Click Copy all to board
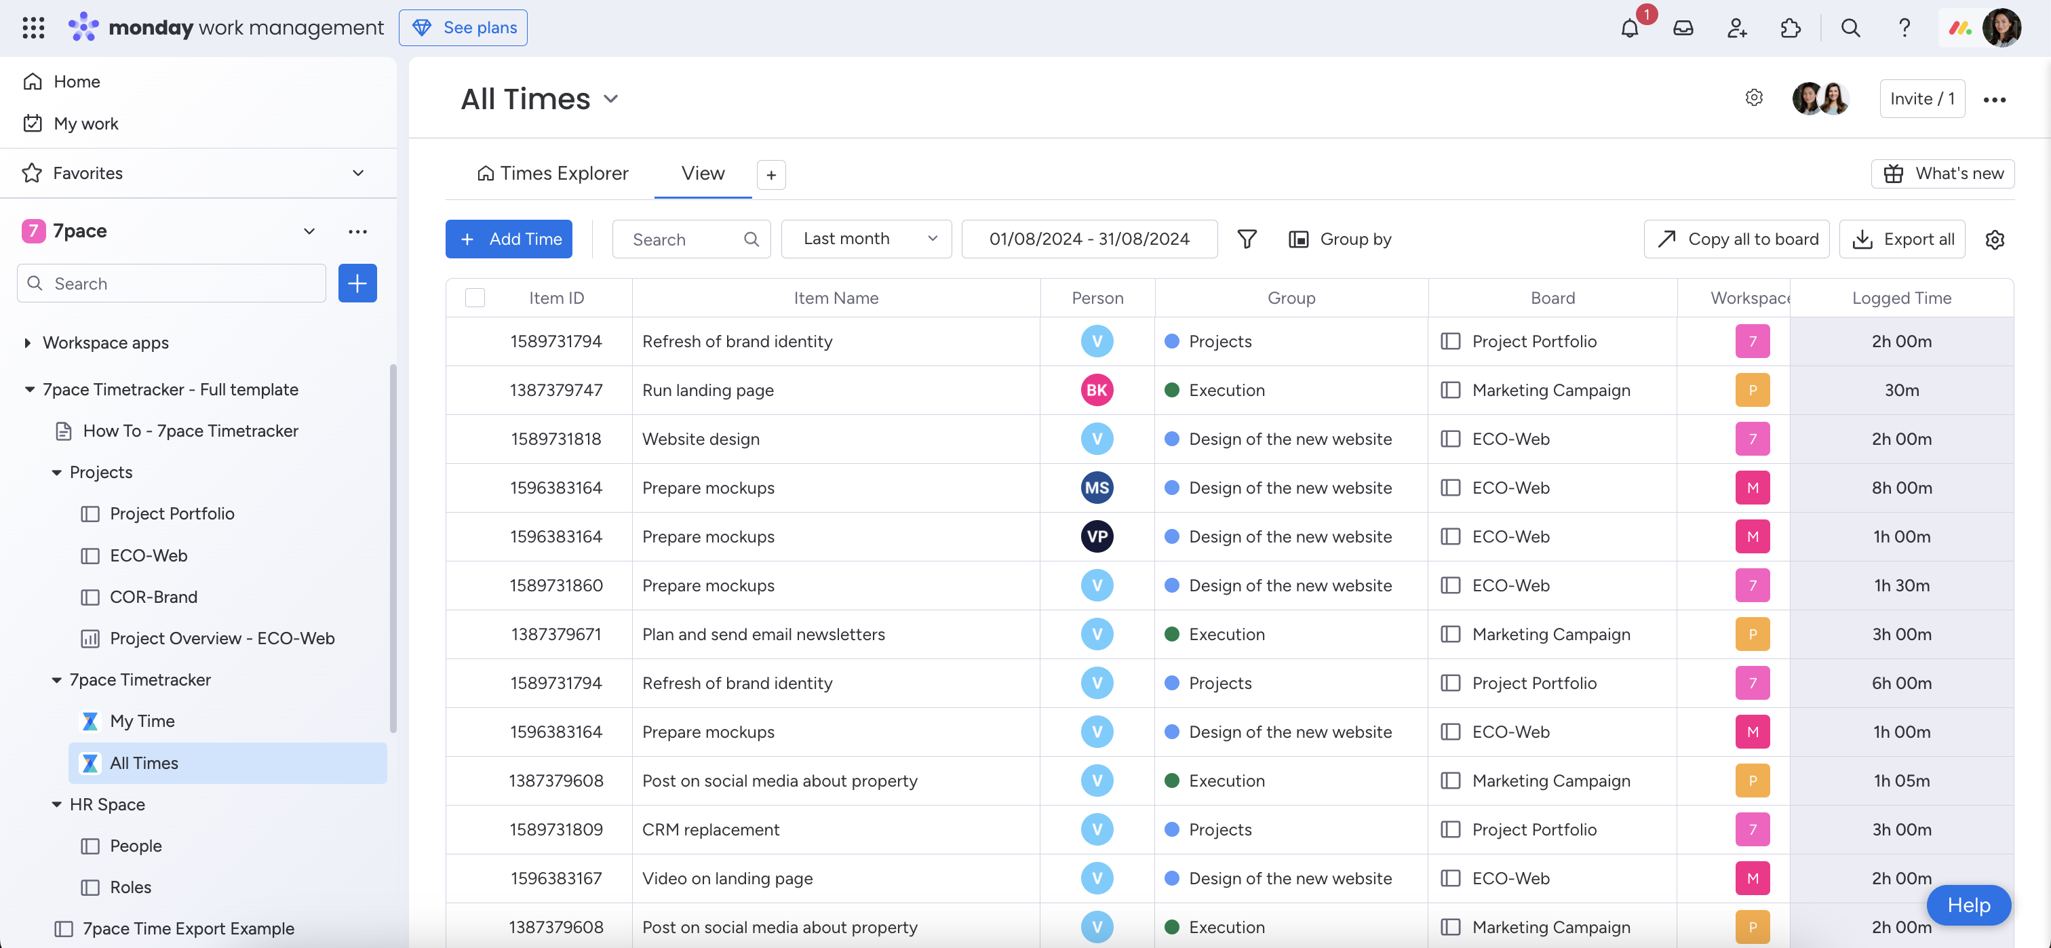Screen dimensions: 2051x948 pyautogui.click(x=1736, y=239)
